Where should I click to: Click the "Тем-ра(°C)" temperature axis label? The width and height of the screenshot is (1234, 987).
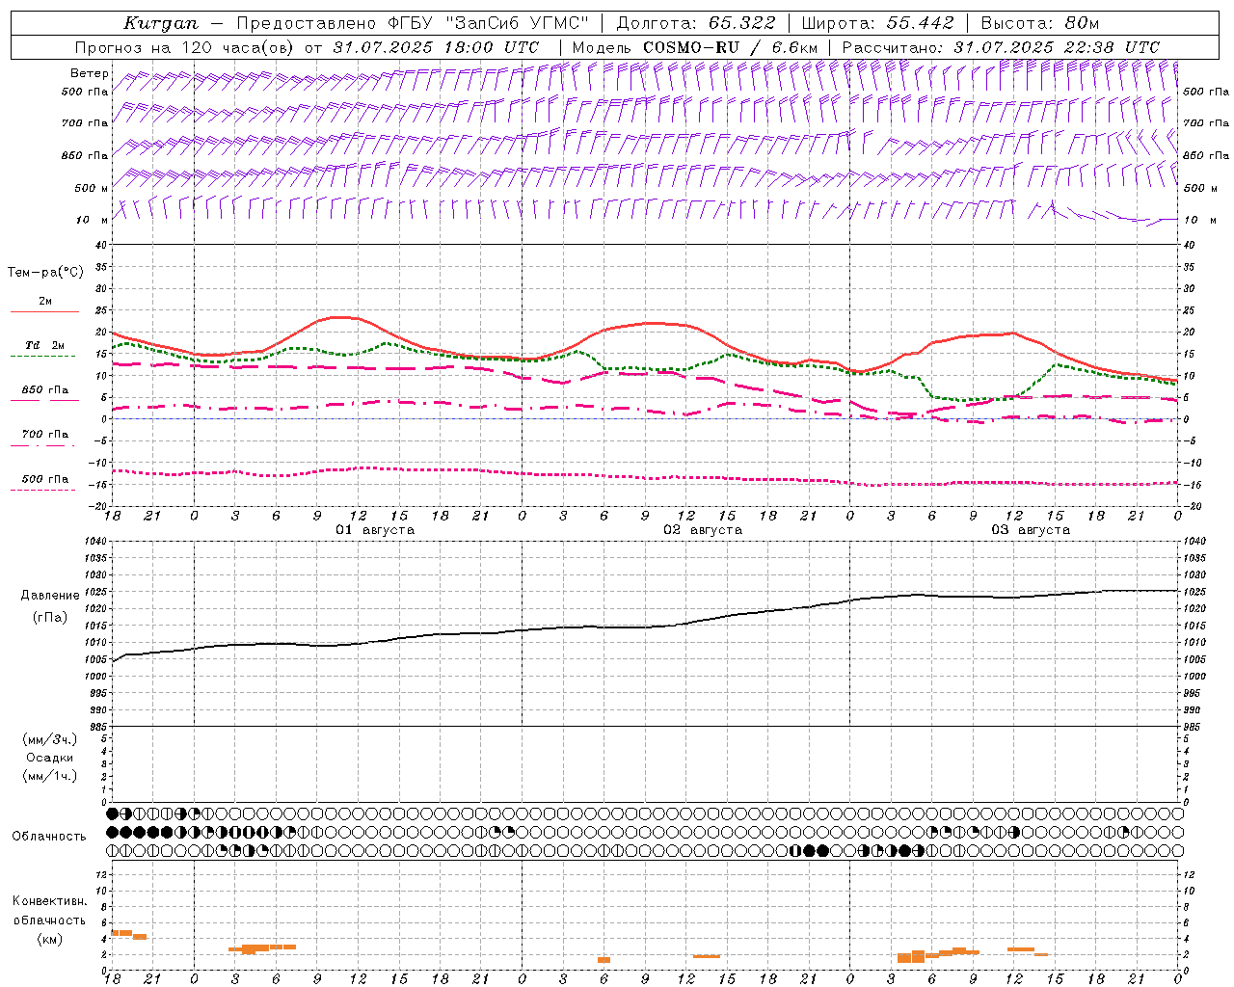45,273
